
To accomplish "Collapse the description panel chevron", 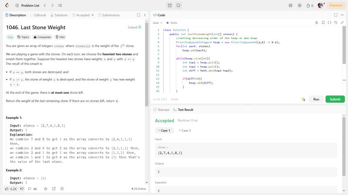I will coord(145,15).
